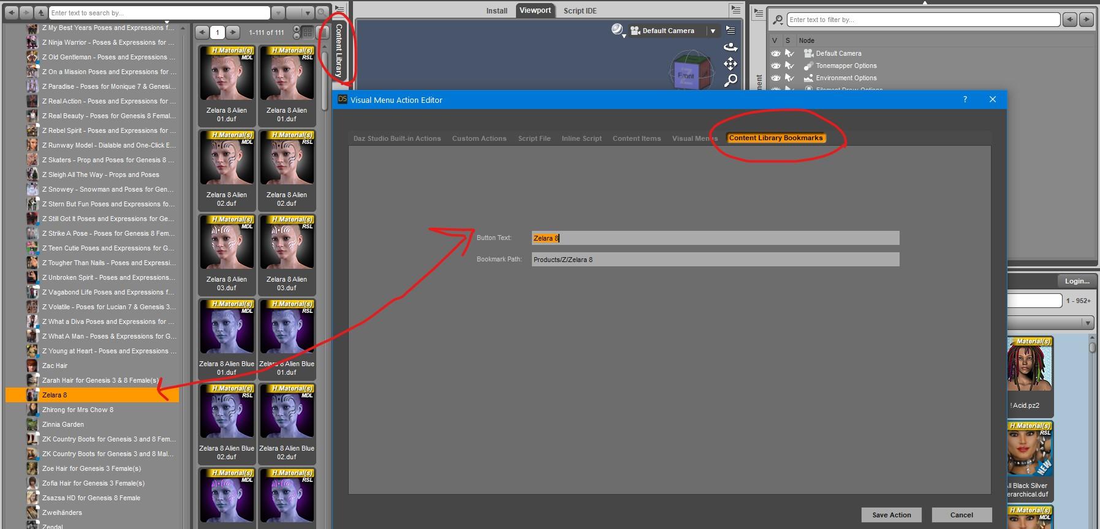Viewport: 1100px width, 529px height.
Task: Open the draw style sphere menu
Action: tap(618, 30)
